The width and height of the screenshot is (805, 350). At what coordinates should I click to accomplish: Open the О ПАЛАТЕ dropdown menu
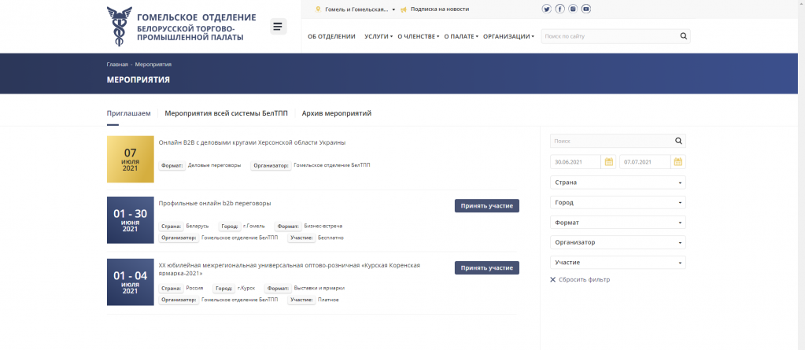(461, 36)
